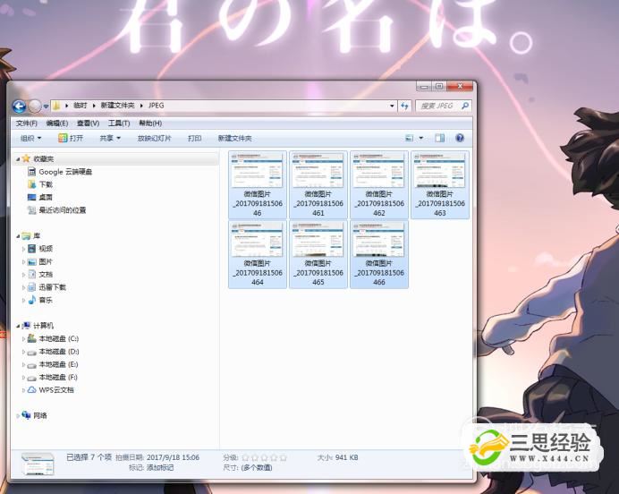Toggle the preview pane icon
Screen dimensions: 619x494
click(x=440, y=138)
